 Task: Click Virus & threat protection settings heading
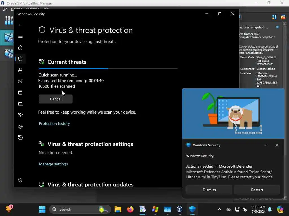(90, 144)
